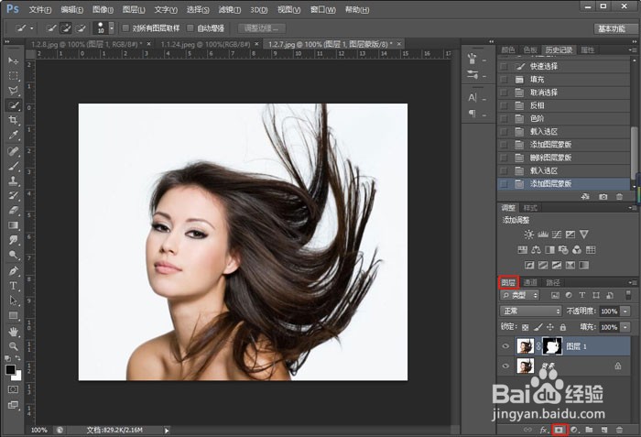Select the Gradient tool

(13, 225)
